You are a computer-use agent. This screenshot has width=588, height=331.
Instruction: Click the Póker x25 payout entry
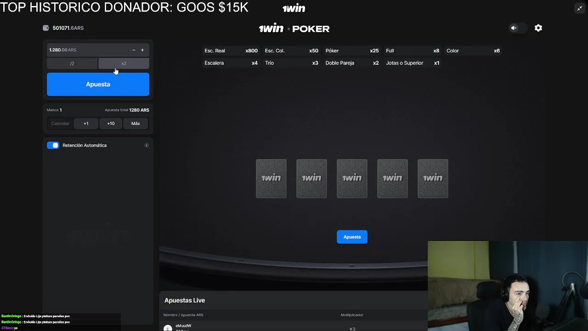(x=352, y=51)
